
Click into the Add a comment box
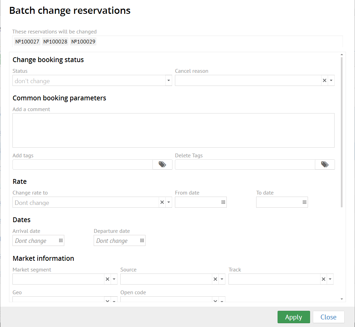pos(173,130)
